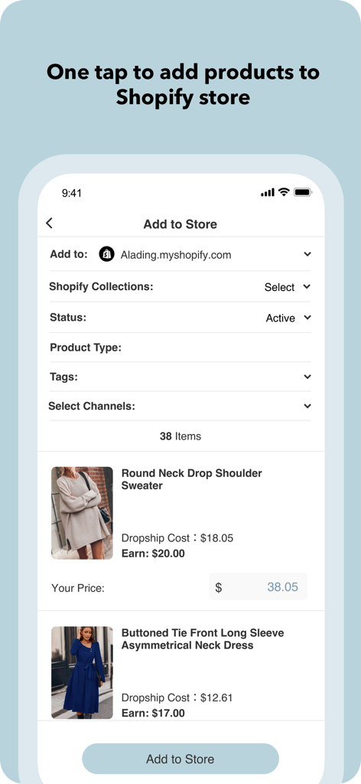
Task: Click the Add to Store page title
Action: (x=180, y=224)
